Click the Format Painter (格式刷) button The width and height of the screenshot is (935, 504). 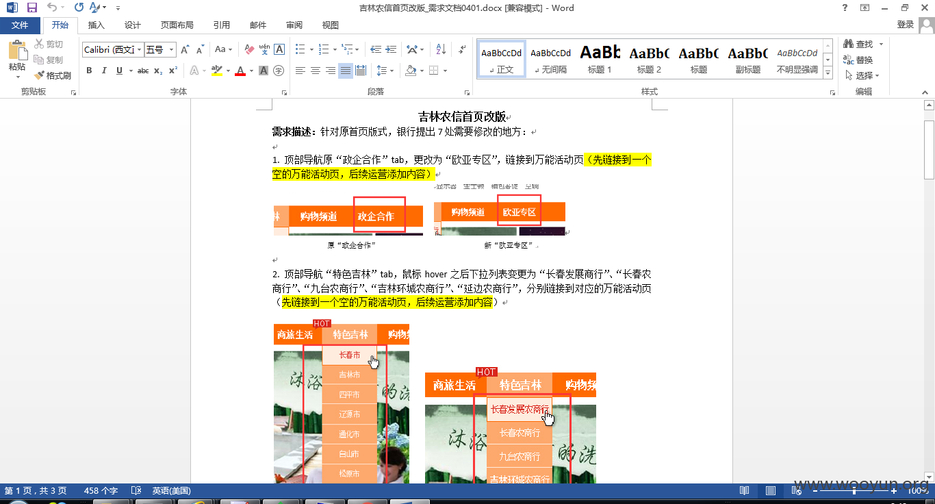pos(53,75)
